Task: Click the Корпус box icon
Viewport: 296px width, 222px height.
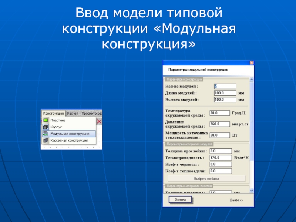Action: 46,127
